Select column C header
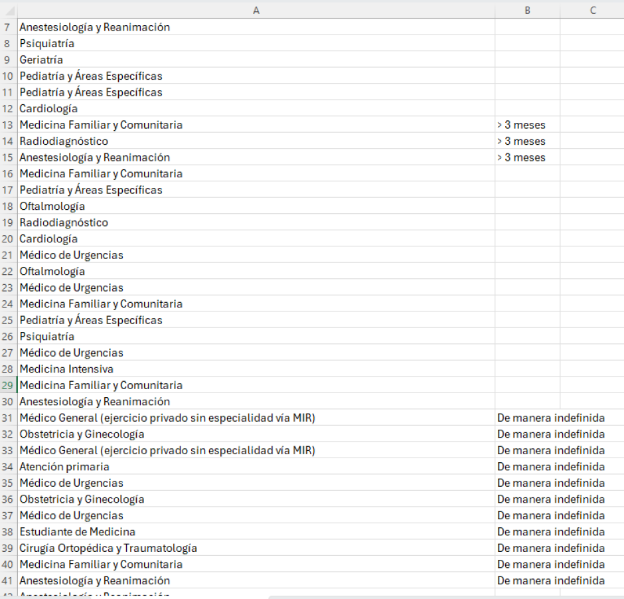The height and width of the screenshot is (599, 624). tap(593, 11)
